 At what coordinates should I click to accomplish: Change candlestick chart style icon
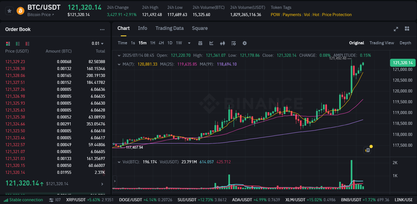[x=222, y=43]
